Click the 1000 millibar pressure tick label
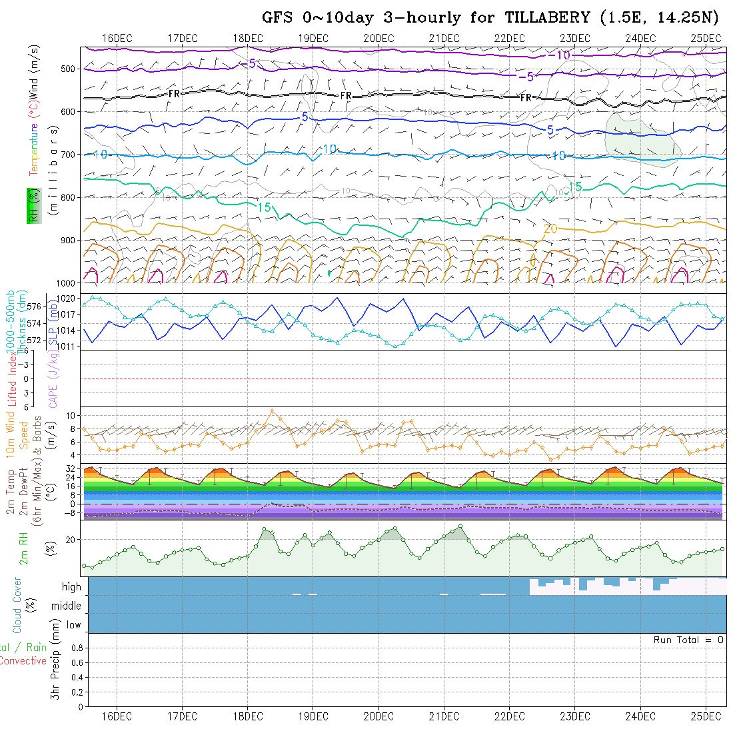Screen dimensions: 733x733 pos(68,283)
